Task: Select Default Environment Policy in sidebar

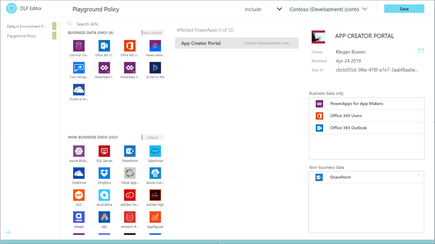Action: pos(27,27)
